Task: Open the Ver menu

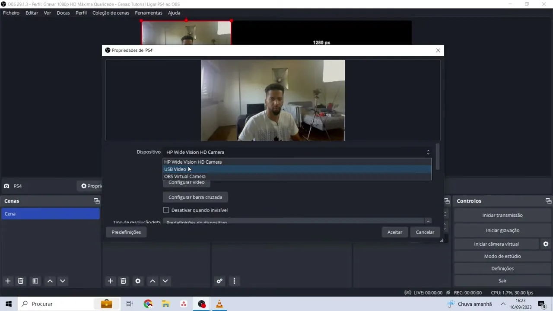Action: pyautogui.click(x=48, y=13)
